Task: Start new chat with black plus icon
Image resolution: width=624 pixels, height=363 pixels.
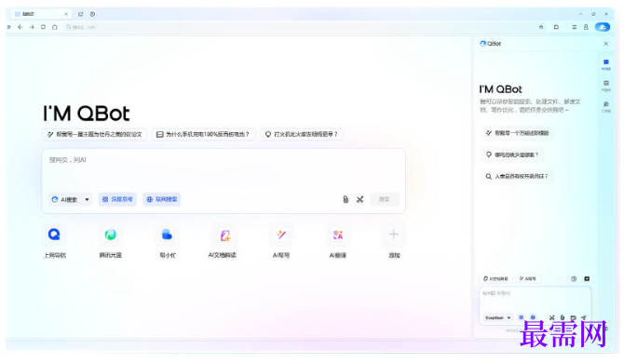Action: [587, 278]
